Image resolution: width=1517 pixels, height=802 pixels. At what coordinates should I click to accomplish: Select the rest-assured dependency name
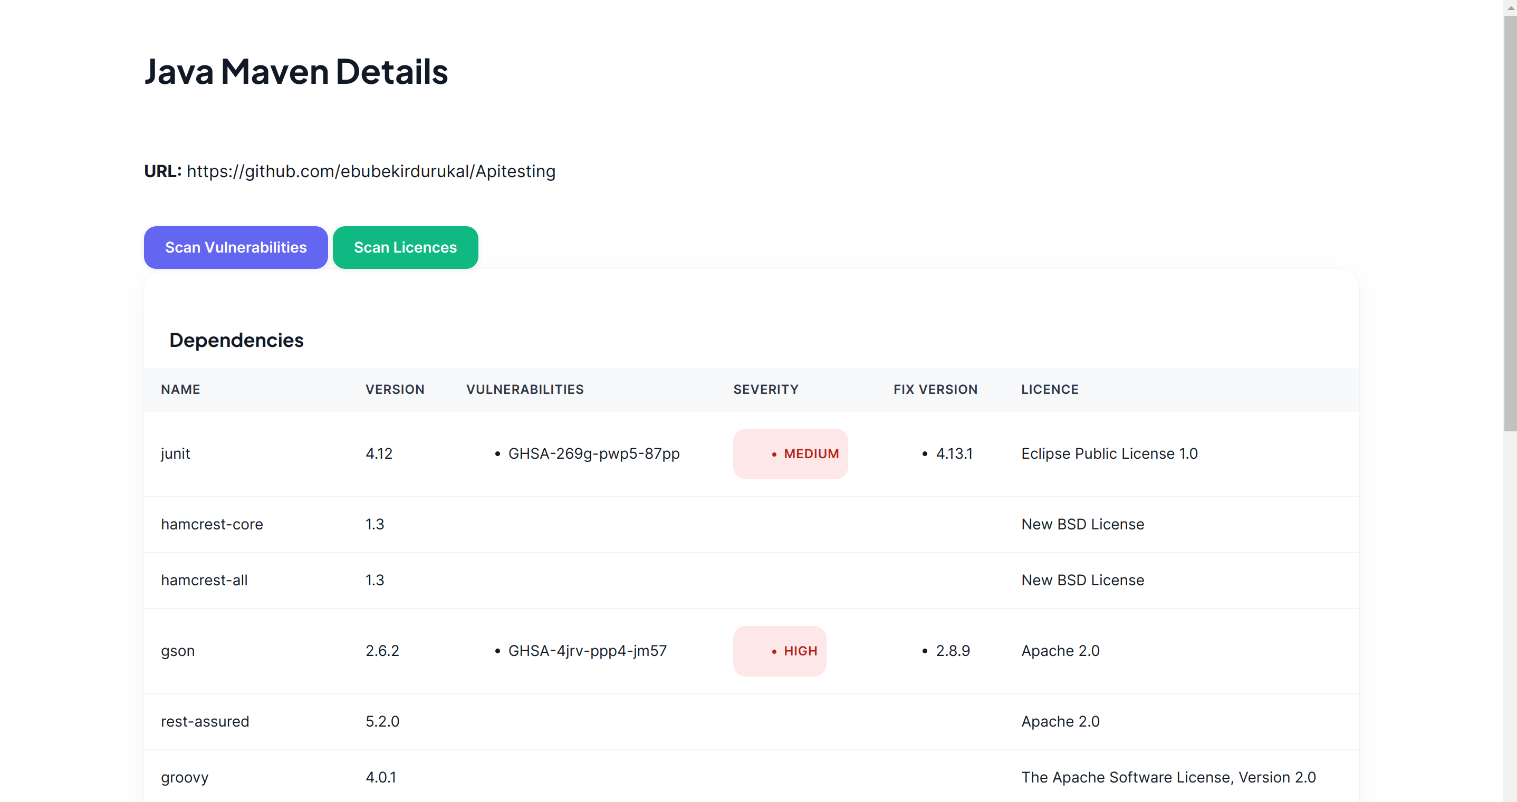[x=205, y=721]
